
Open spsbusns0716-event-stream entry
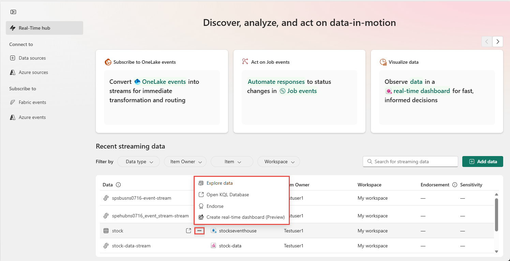tap(141, 198)
